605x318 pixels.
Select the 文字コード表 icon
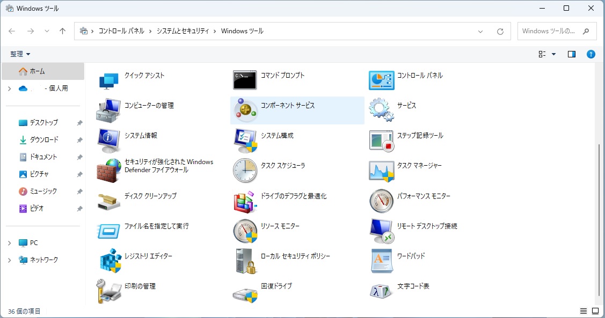pyautogui.click(x=381, y=291)
